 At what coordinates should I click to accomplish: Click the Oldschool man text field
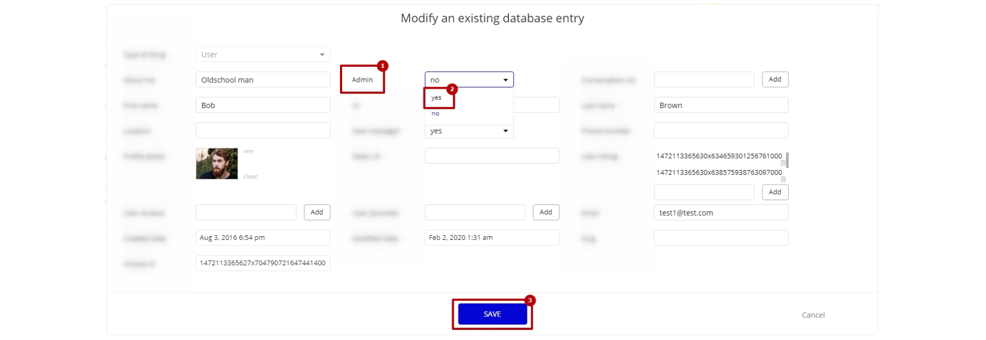pos(263,80)
